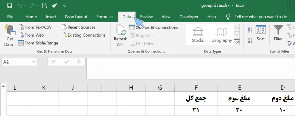
Task: Click the Enter checkmark formula bar button
Action: click(66, 62)
